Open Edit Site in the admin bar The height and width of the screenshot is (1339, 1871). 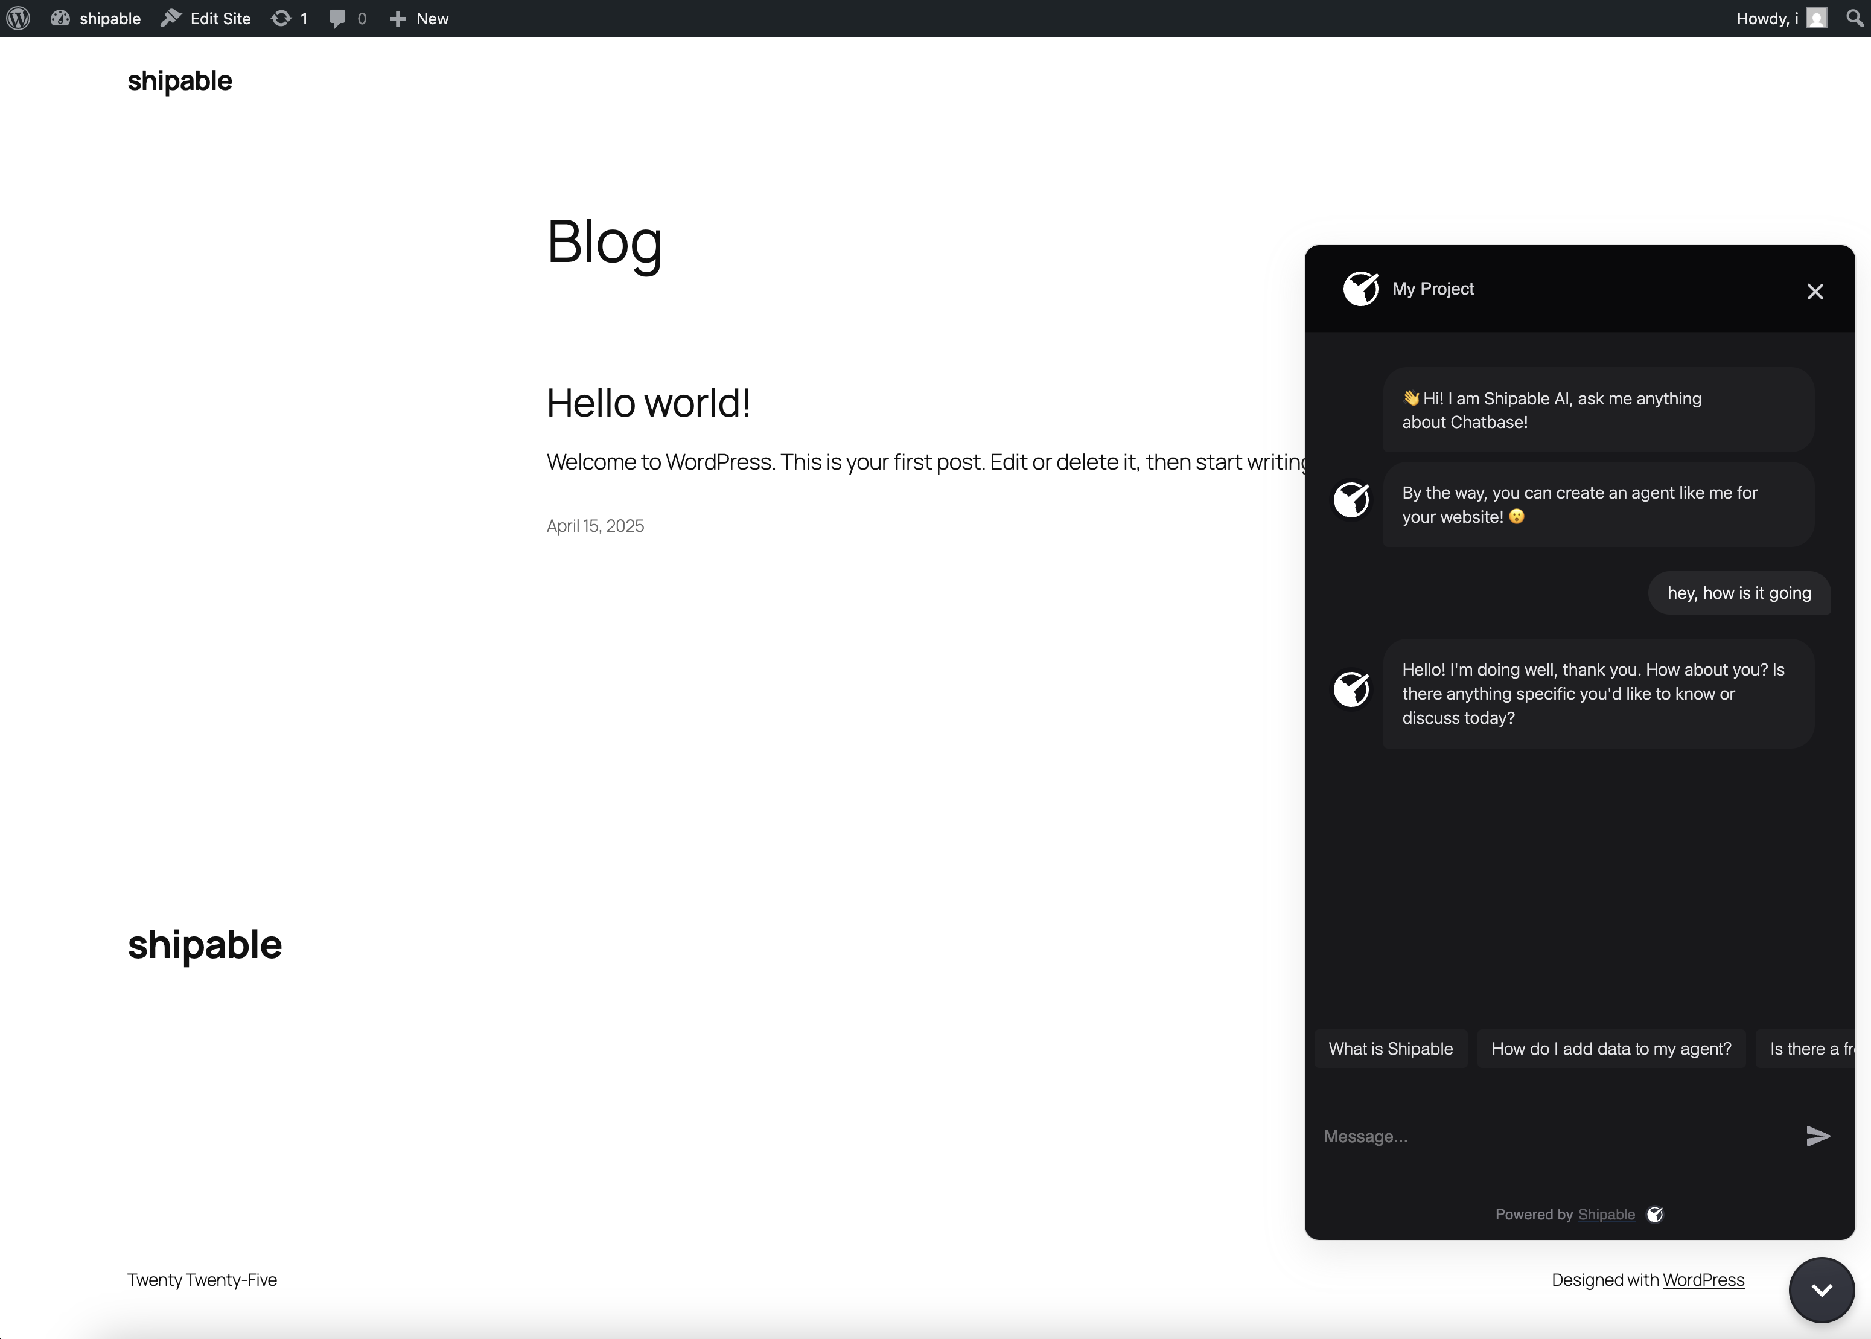pos(206,18)
